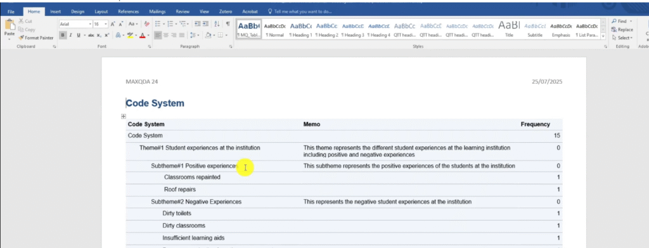Image resolution: width=649 pixels, height=248 pixels.
Task: Switch to the Design tab
Action: click(x=77, y=11)
